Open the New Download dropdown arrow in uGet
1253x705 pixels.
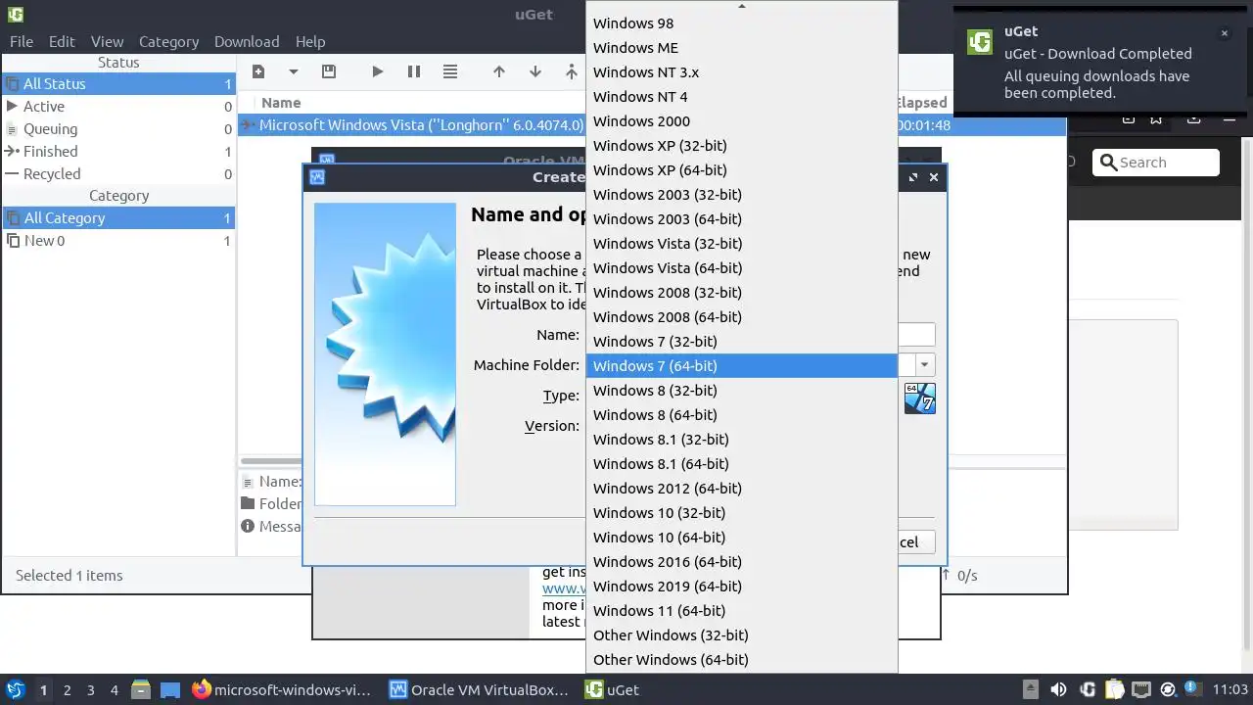[293, 71]
